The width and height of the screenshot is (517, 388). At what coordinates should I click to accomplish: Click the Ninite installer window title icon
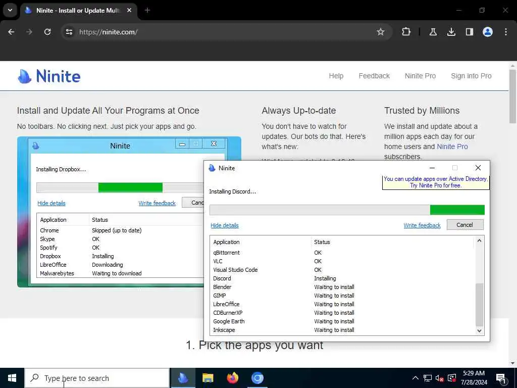[212, 168]
